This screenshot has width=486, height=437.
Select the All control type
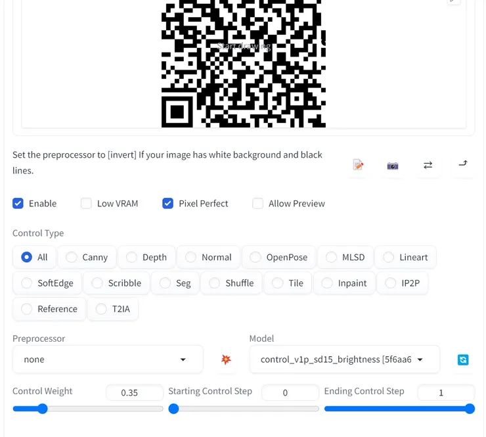(x=34, y=257)
